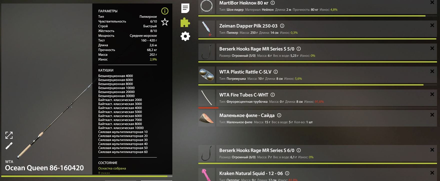
Task: Select the Сайда fillet thumbnail
Action: [207, 118]
